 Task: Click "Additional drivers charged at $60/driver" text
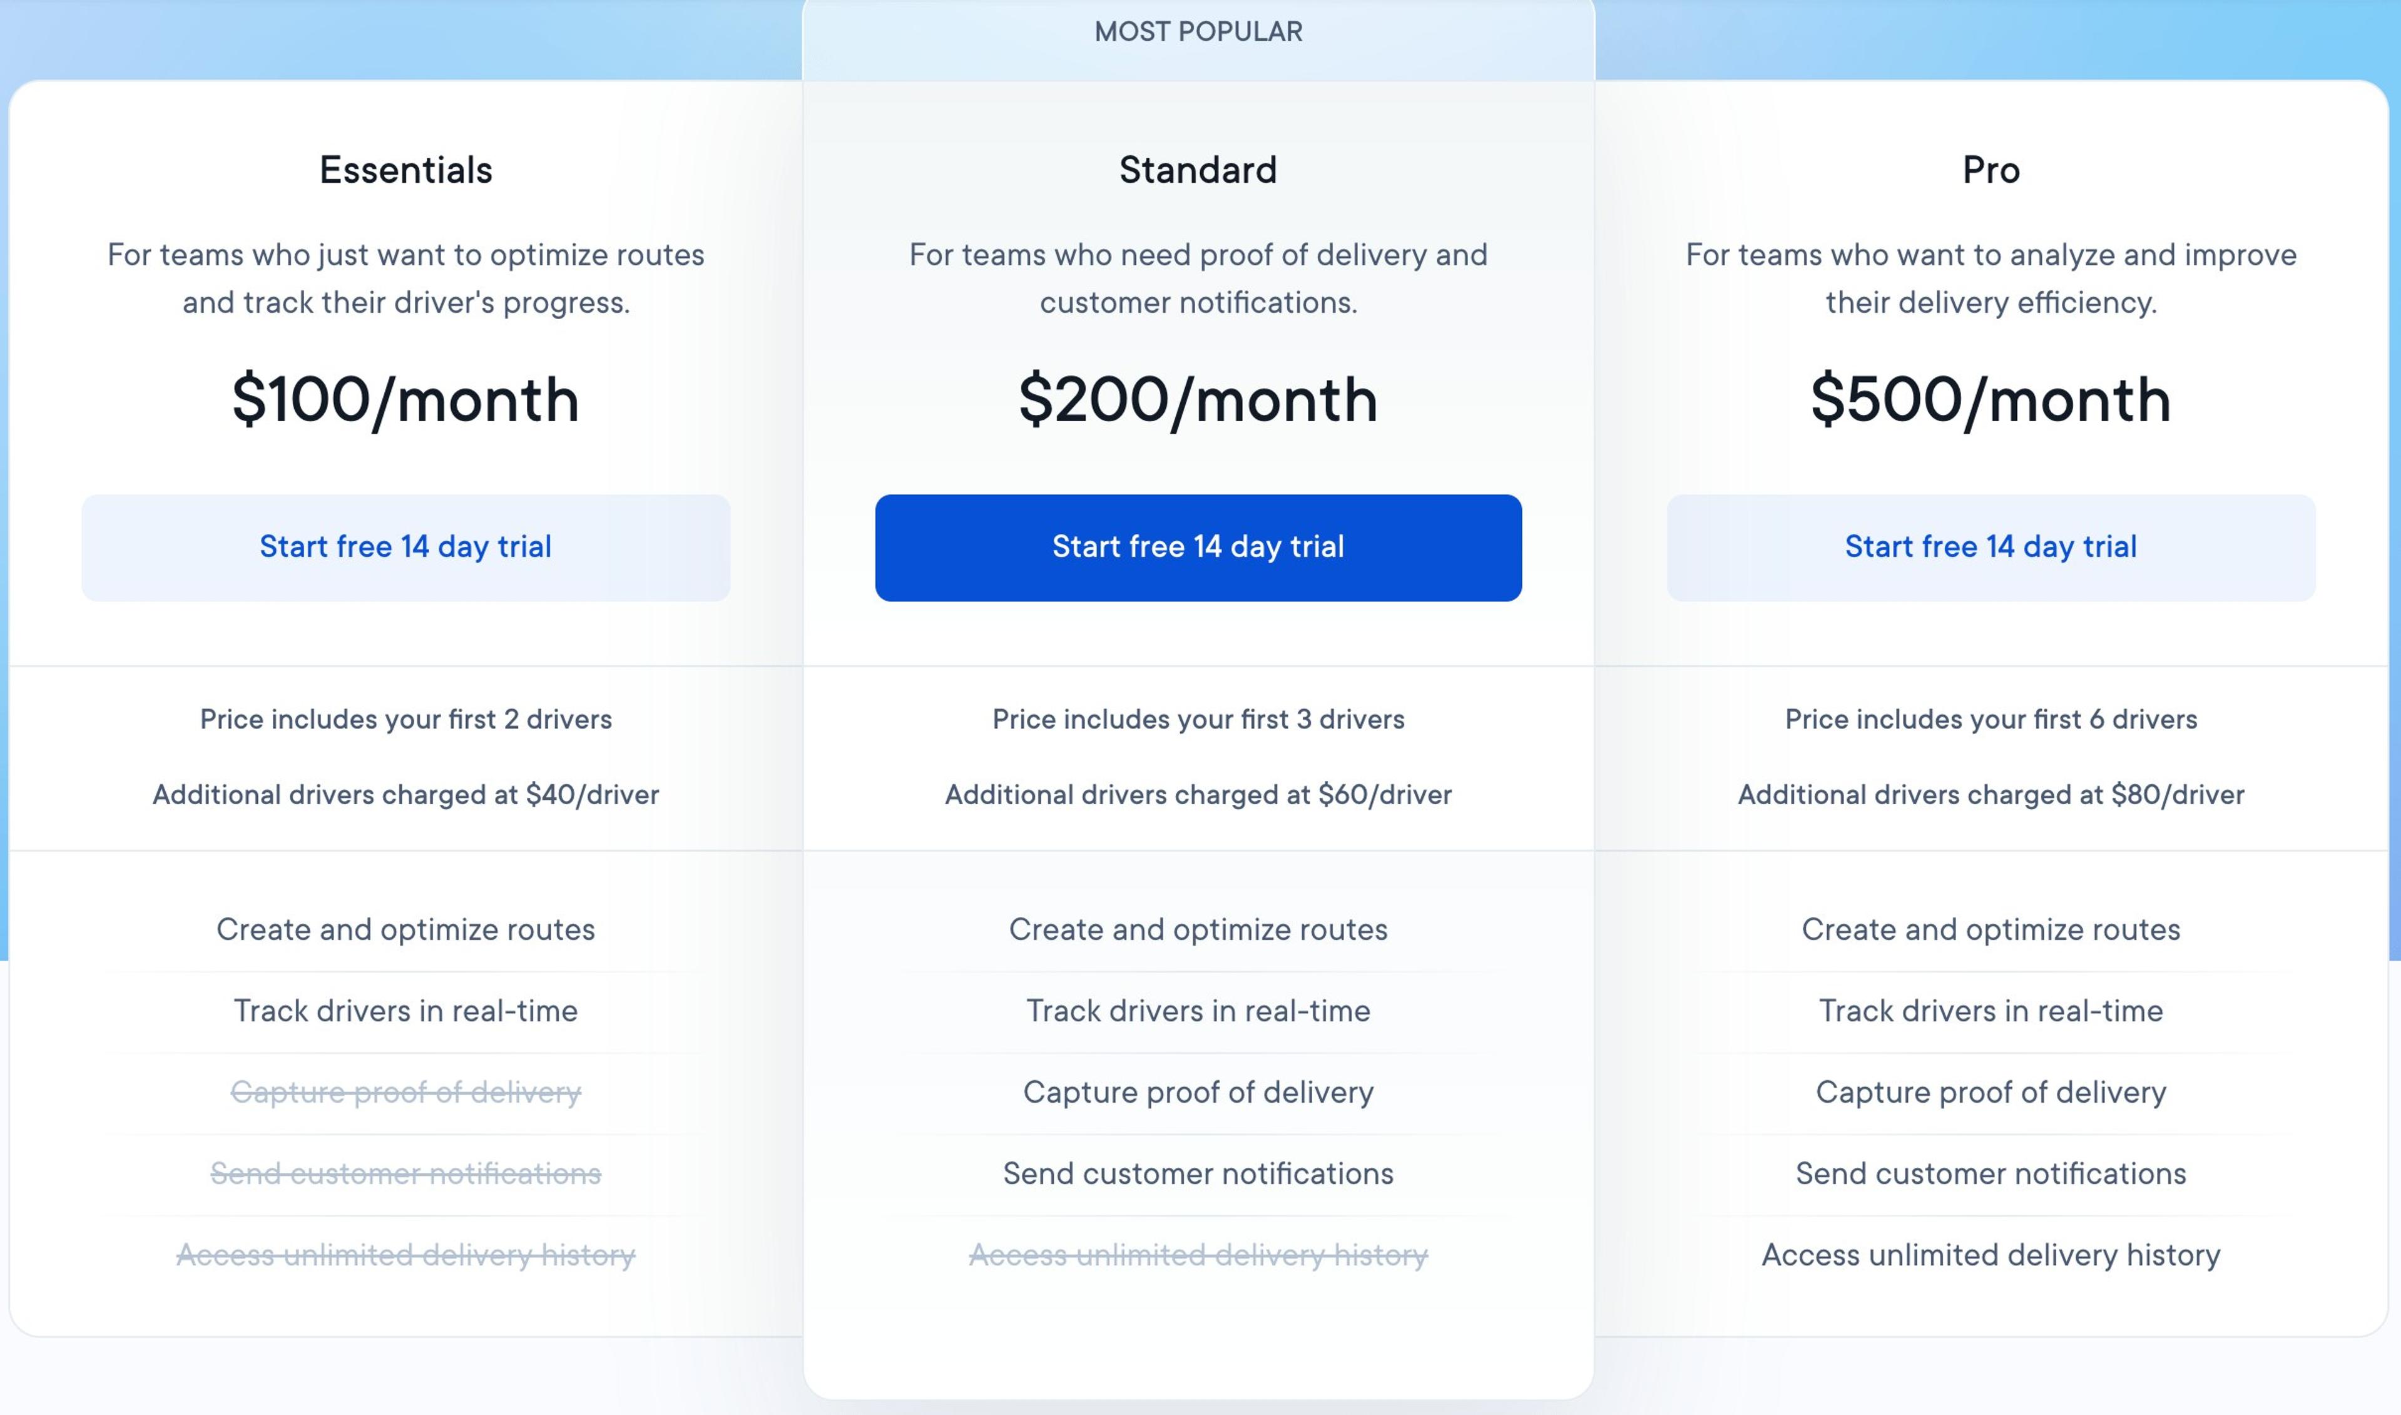[1198, 794]
